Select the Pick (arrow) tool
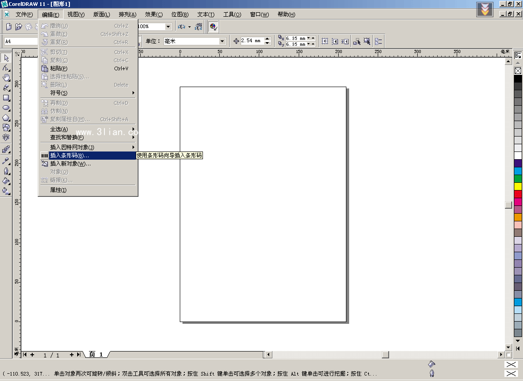523x381 pixels. click(x=6, y=58)
